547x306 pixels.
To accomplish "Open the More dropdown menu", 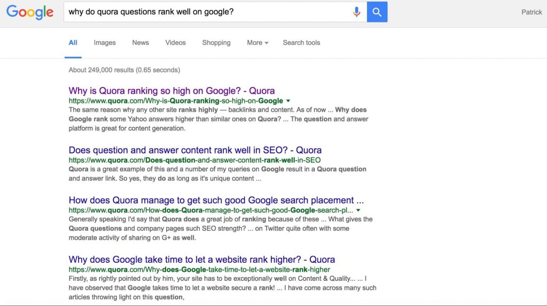I will click(x=257, y=43).
